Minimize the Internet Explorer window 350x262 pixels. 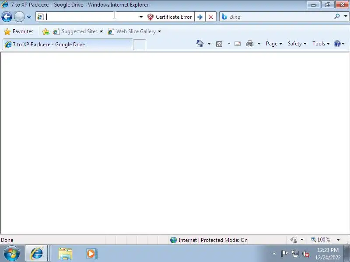314,5
